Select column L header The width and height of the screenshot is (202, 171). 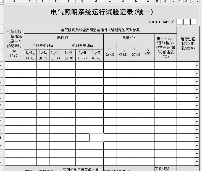pos(148,1)
